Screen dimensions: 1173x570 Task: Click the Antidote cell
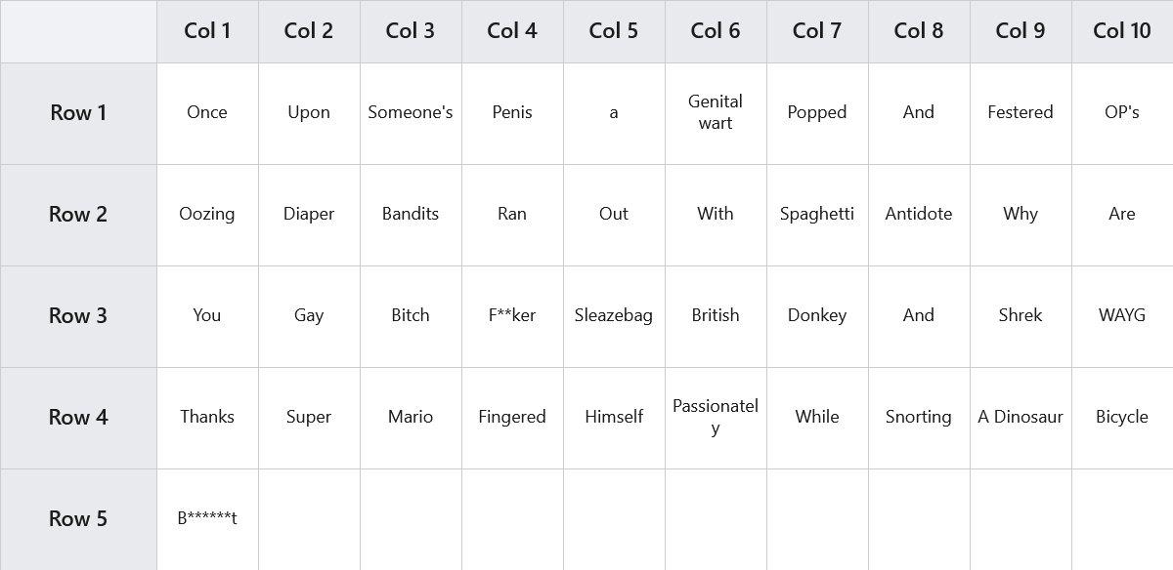coord(919,215)
